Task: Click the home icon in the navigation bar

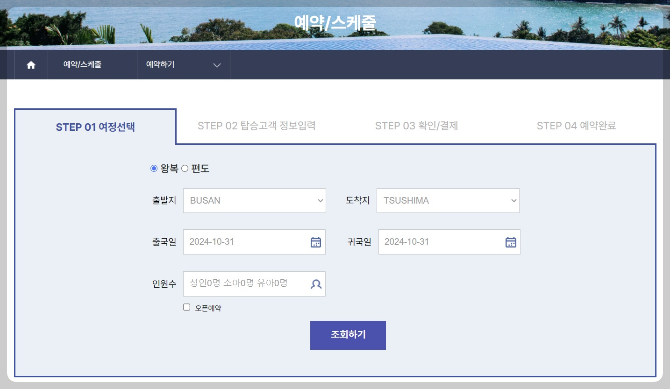Action: (31, 65)
